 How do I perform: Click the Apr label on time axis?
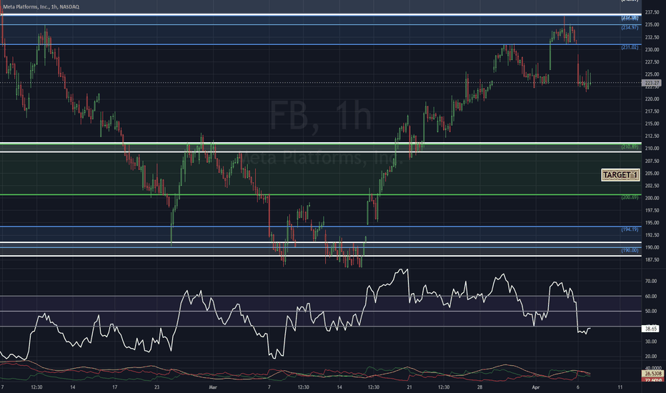[x=536, y=387]
